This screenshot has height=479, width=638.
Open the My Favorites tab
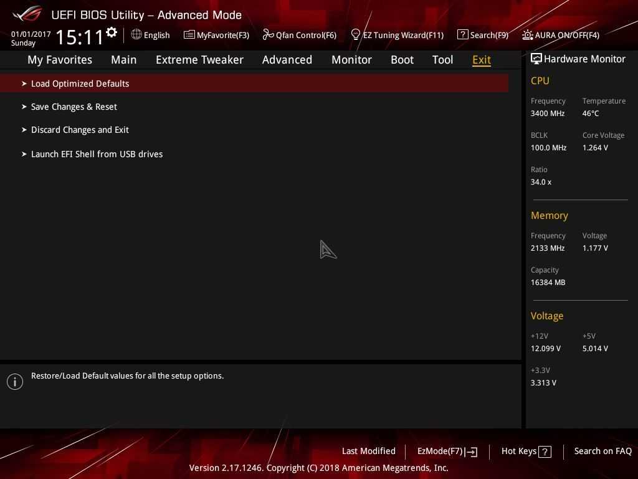click(60, 60)
